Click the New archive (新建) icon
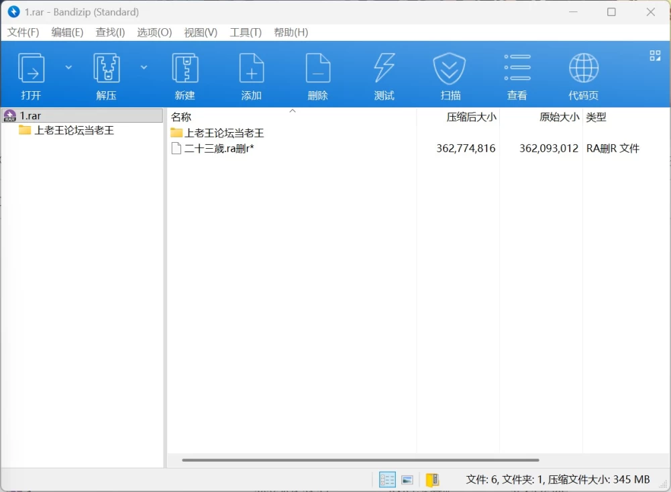This screenshot has width=671, height=492. tap(185, 68)
